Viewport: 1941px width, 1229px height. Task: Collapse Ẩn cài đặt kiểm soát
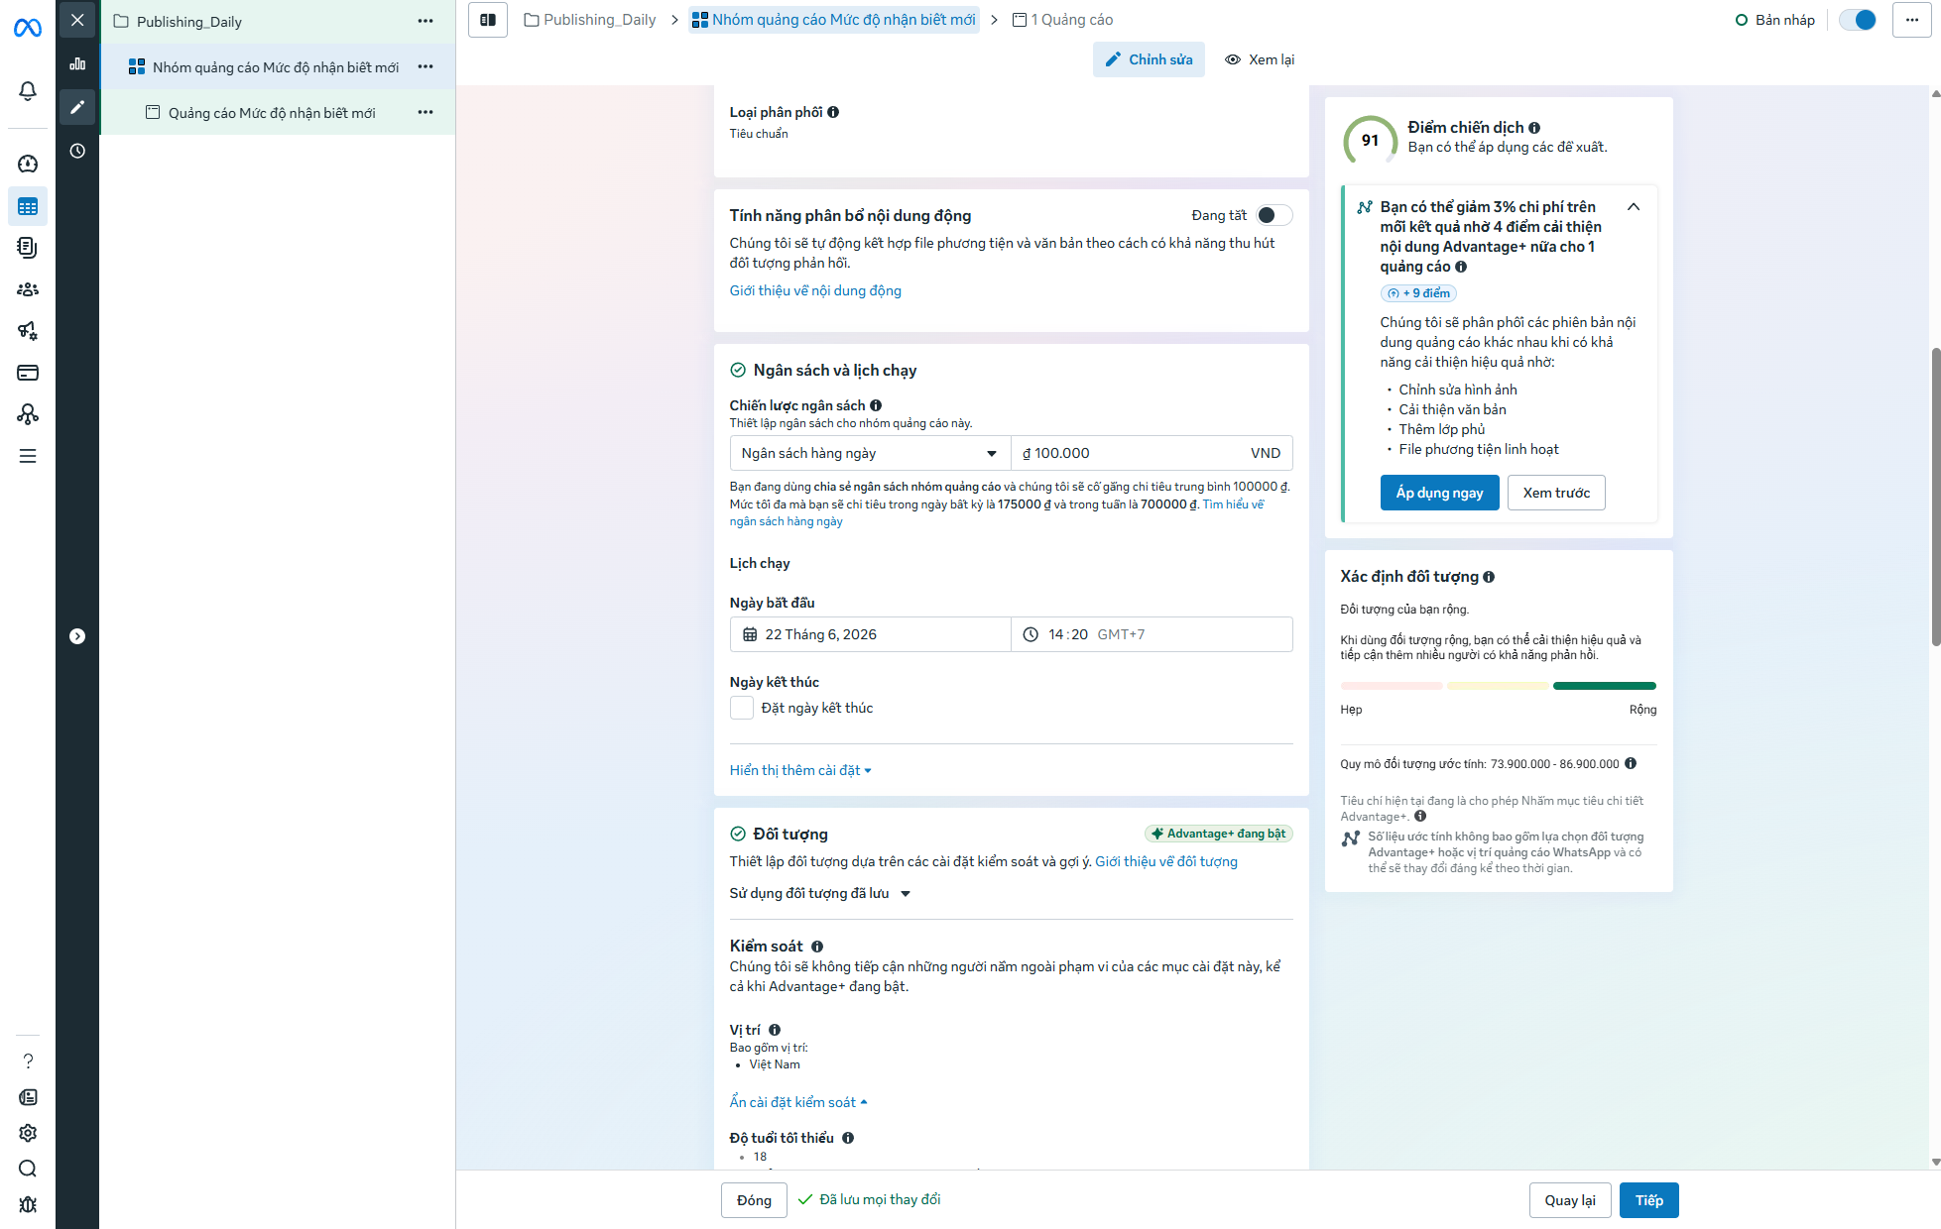(x=798, y=1102)
